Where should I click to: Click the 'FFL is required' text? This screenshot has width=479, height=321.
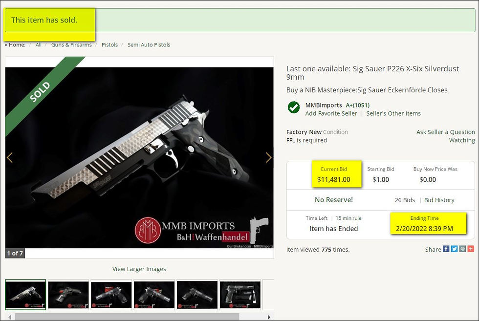(x=306, y=140)
